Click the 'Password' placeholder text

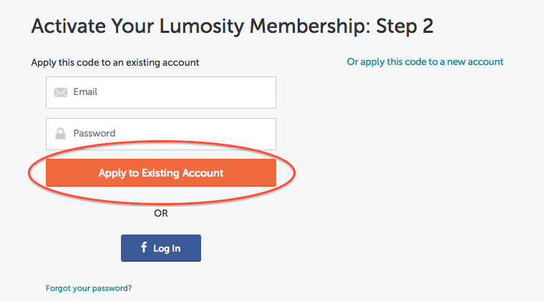click(x=94, y=134)
